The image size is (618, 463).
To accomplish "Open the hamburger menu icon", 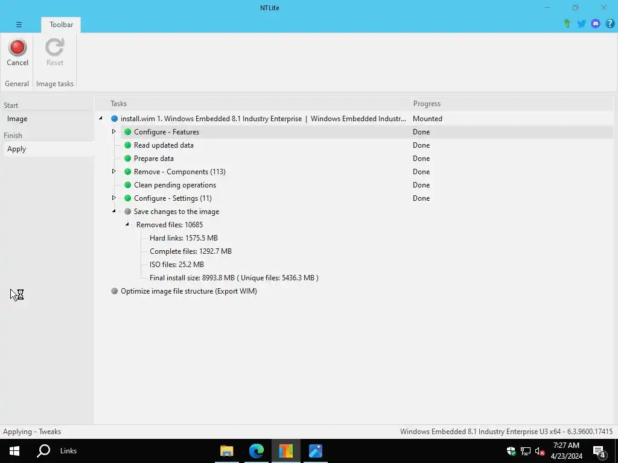I will point(19,24).
